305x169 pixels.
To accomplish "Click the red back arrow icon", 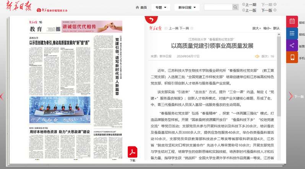I will 151,20.
